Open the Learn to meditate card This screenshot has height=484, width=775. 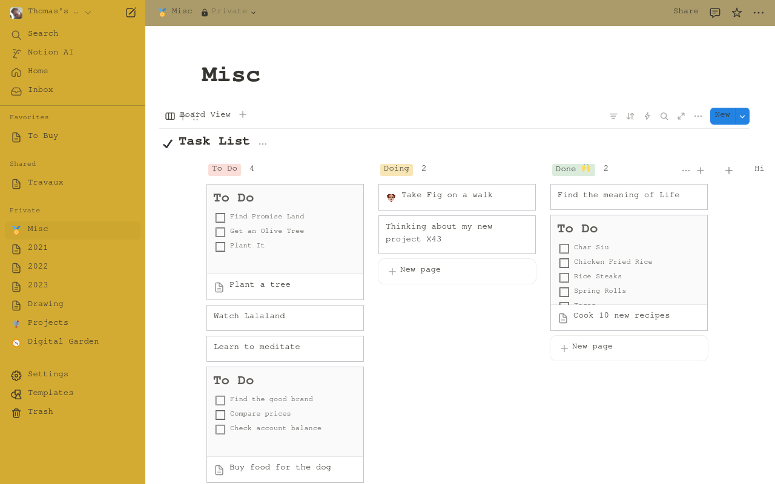pos(285,348)
